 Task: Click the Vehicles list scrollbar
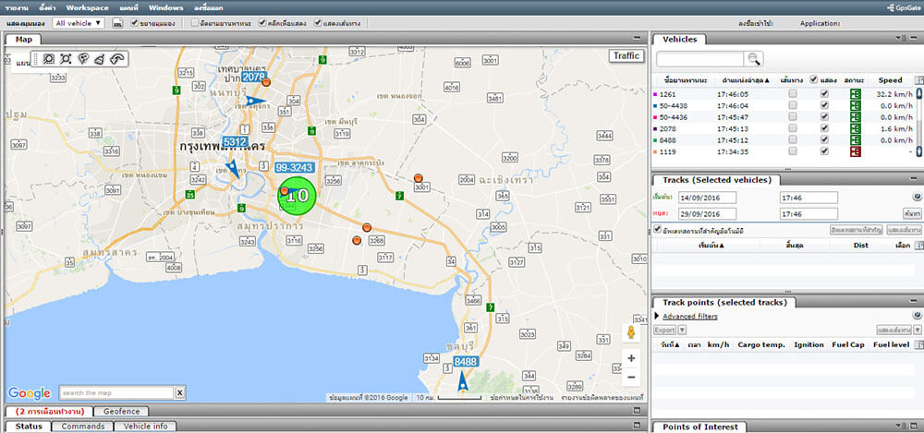[x=919, y=123]
